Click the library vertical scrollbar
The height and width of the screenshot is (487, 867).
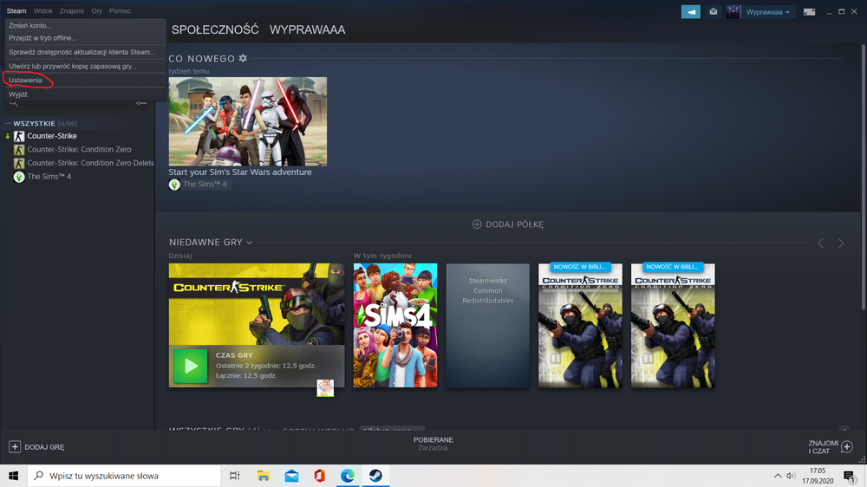864,177
